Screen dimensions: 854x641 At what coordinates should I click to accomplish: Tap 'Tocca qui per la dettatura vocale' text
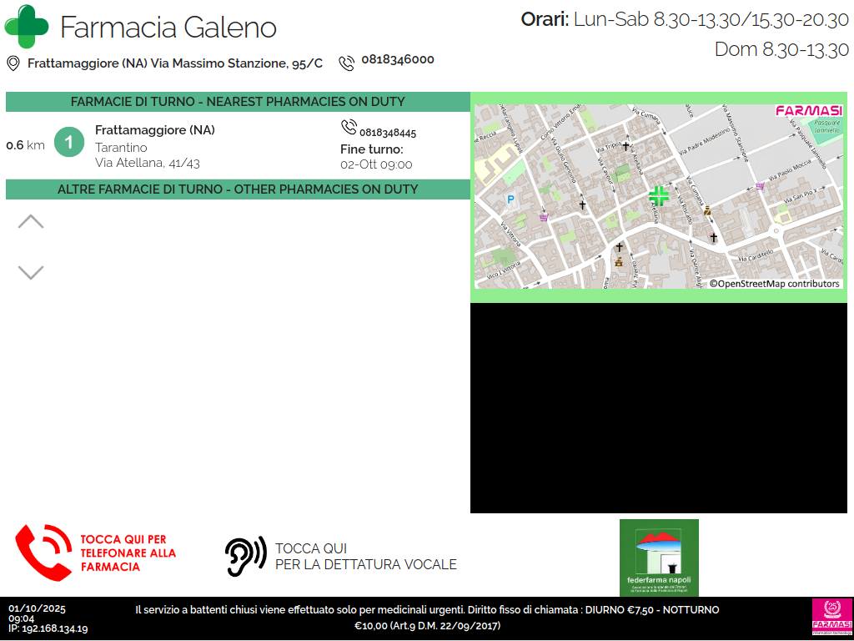click(x=365, y=557)
